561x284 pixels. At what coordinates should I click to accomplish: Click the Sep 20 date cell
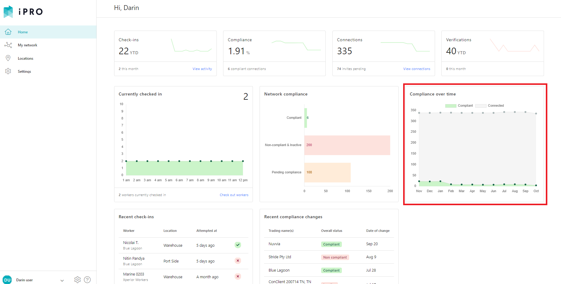(x=372, y=244)
